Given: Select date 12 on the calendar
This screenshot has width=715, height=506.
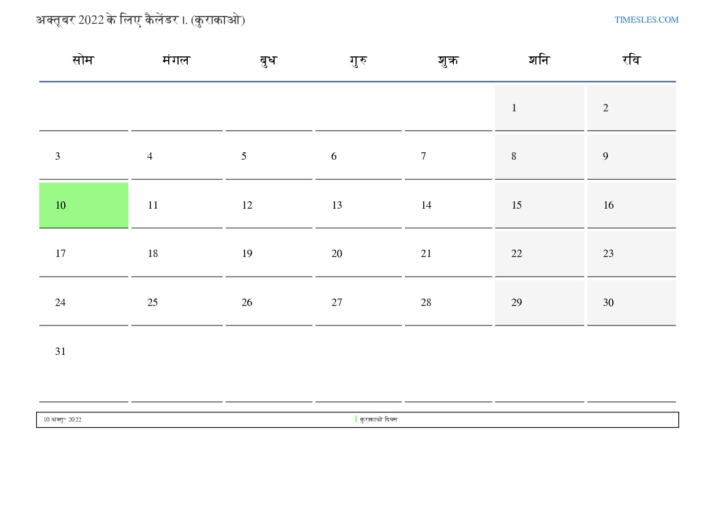Looking at the screenshot, I should pyautogui.click(x=269, y=206).
